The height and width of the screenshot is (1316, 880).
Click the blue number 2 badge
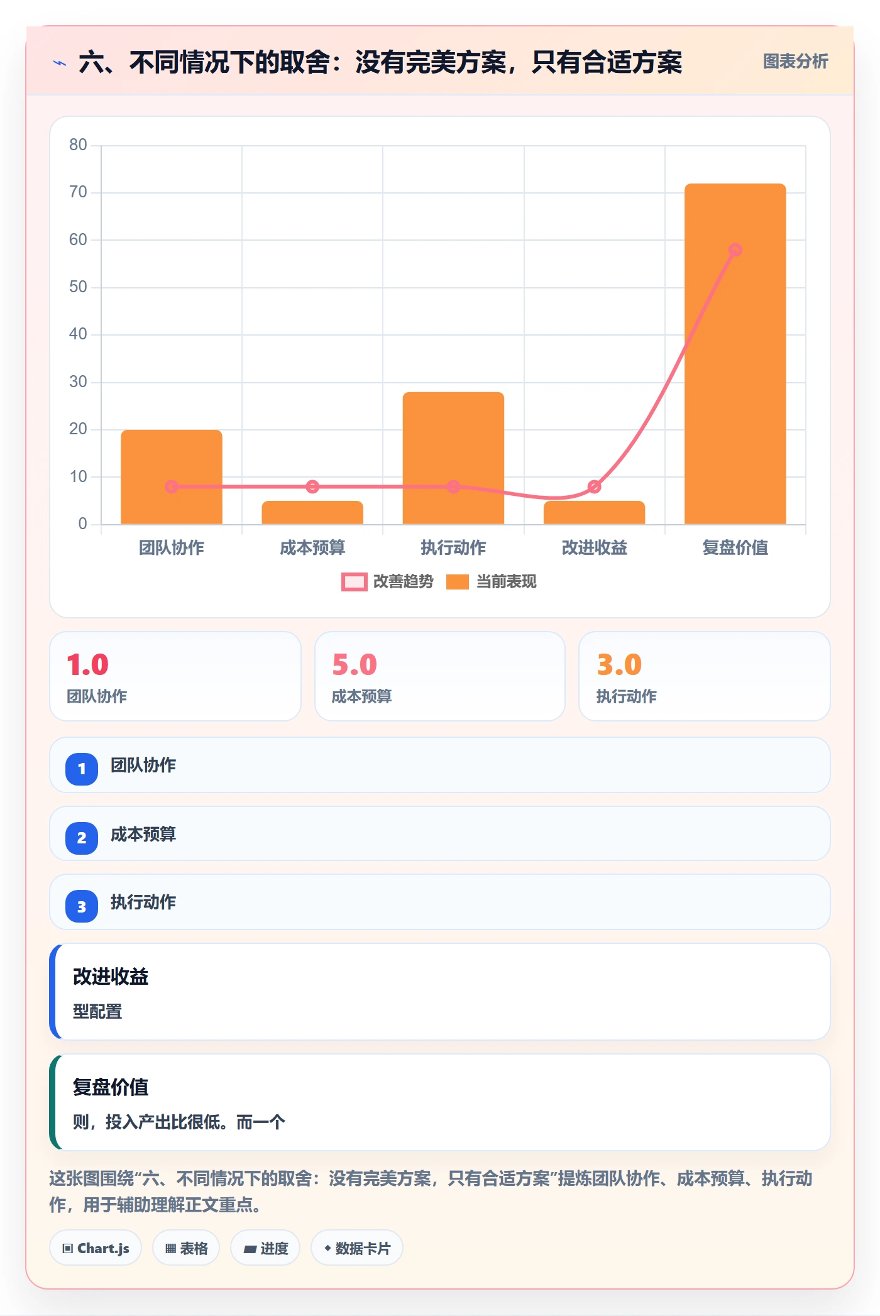point(82,838)
